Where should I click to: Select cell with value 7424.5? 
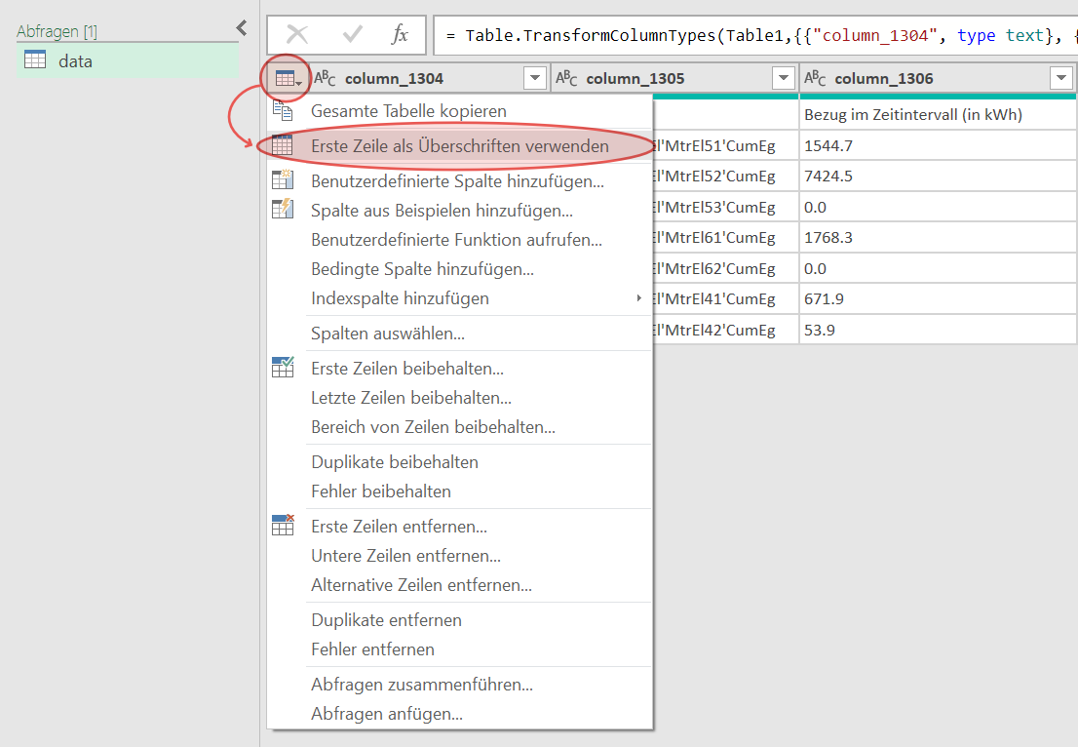(x=938, y=177)
